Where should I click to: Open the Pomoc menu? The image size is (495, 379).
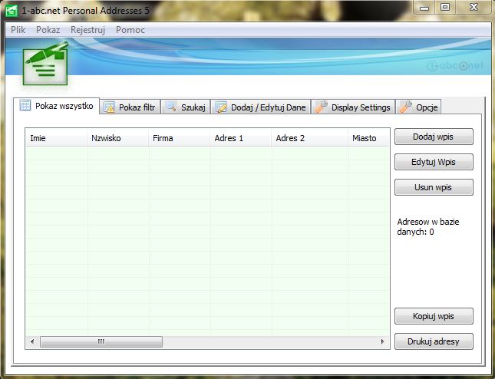(x=130, y=30)
